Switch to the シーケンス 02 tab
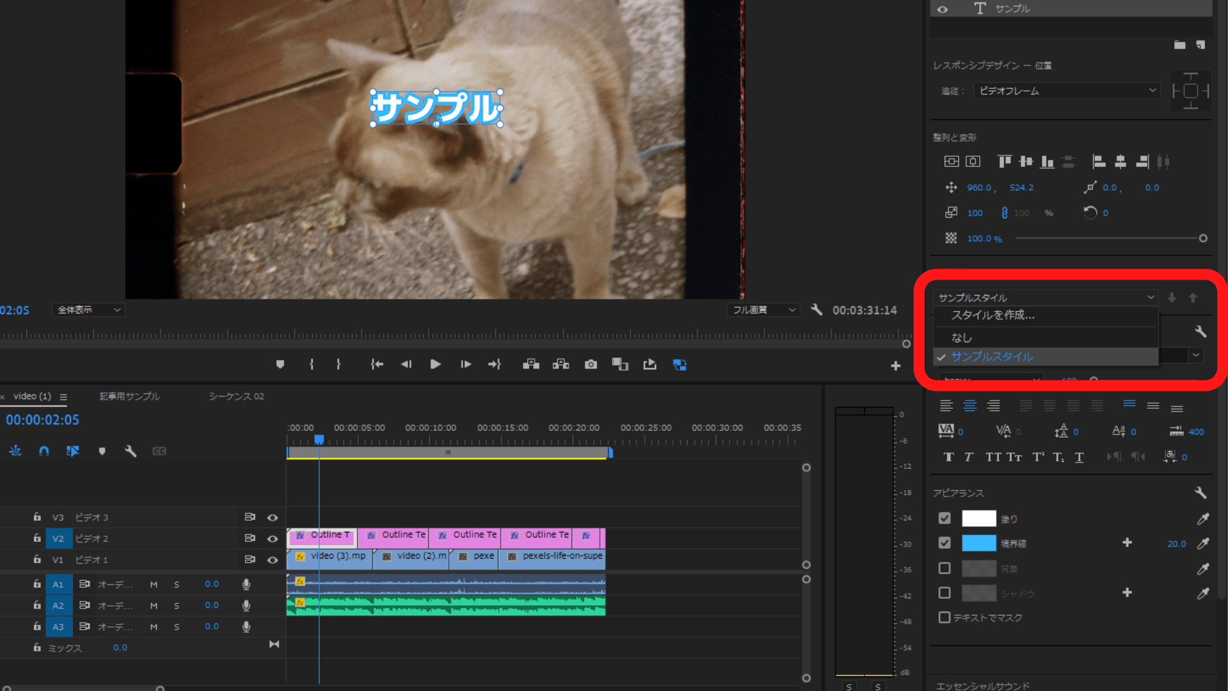1228x691 pixels. [236, 396]
